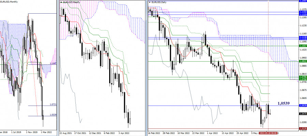The width and height of the screenshot is (307, 136).
Task: Click the blue 1.1329 level price tag
Action: coord(303,14)
